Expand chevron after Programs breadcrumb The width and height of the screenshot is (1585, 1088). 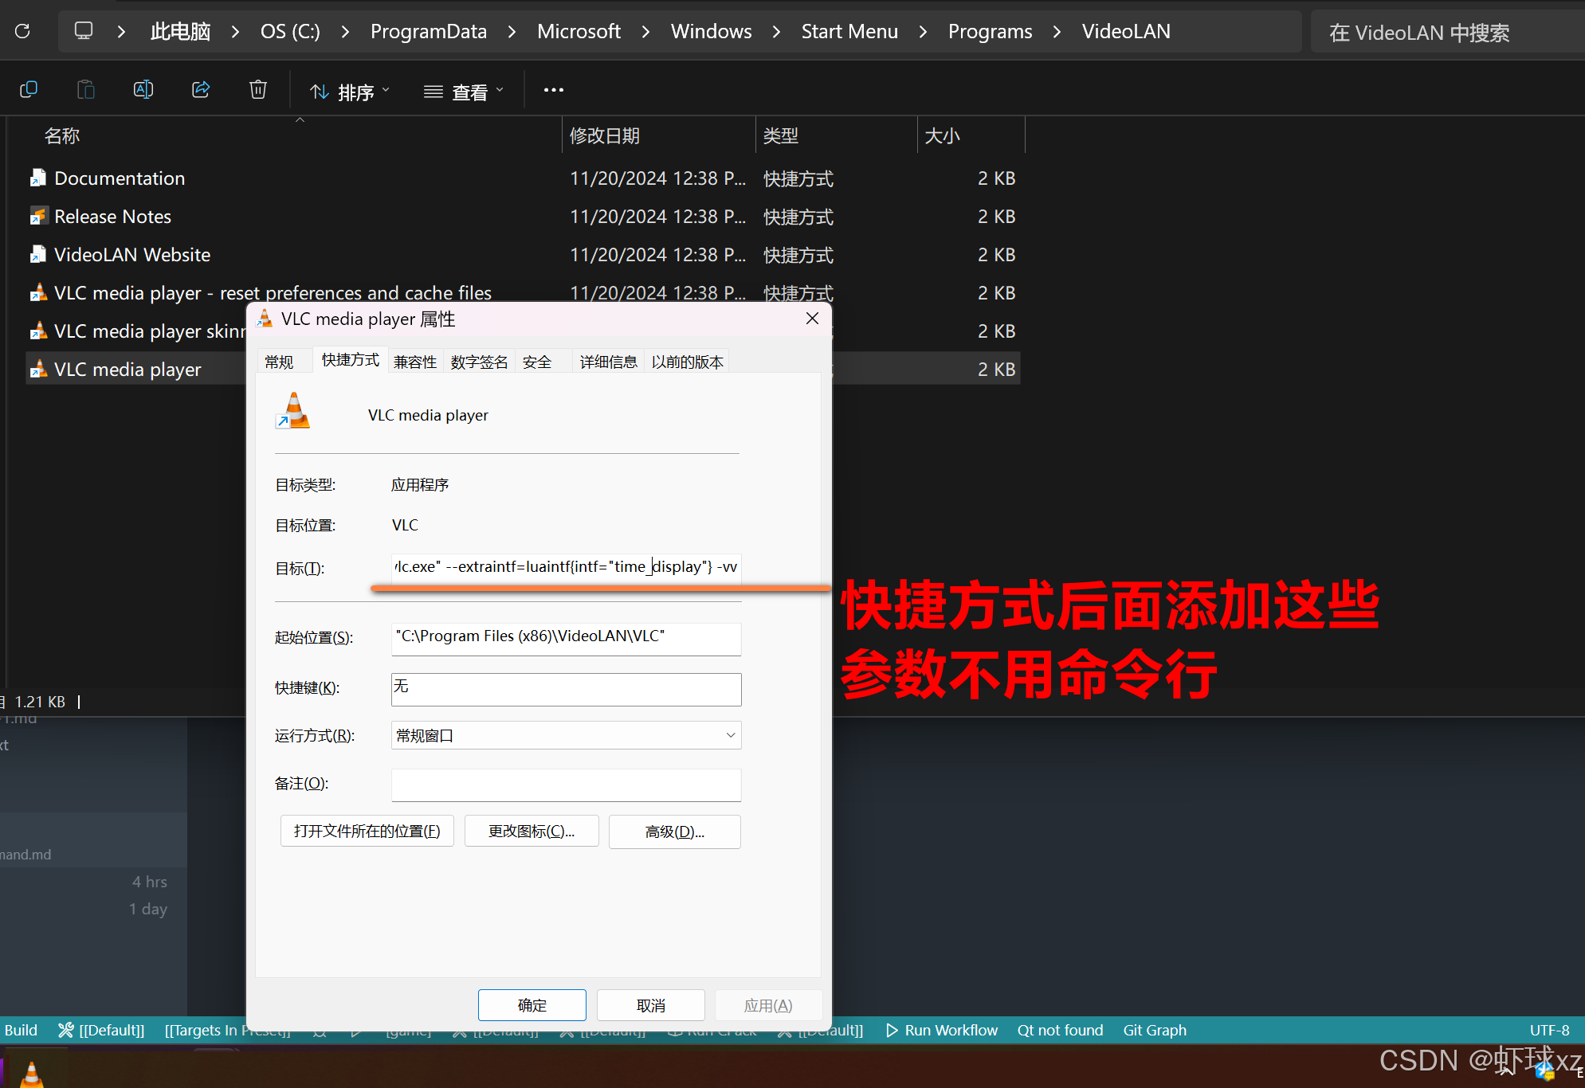coord(1057,31)
